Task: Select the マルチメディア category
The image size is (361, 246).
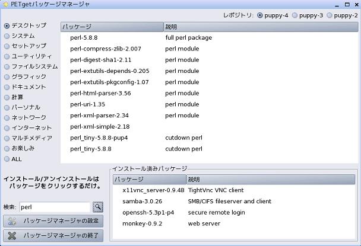Action: click(28, 138)
